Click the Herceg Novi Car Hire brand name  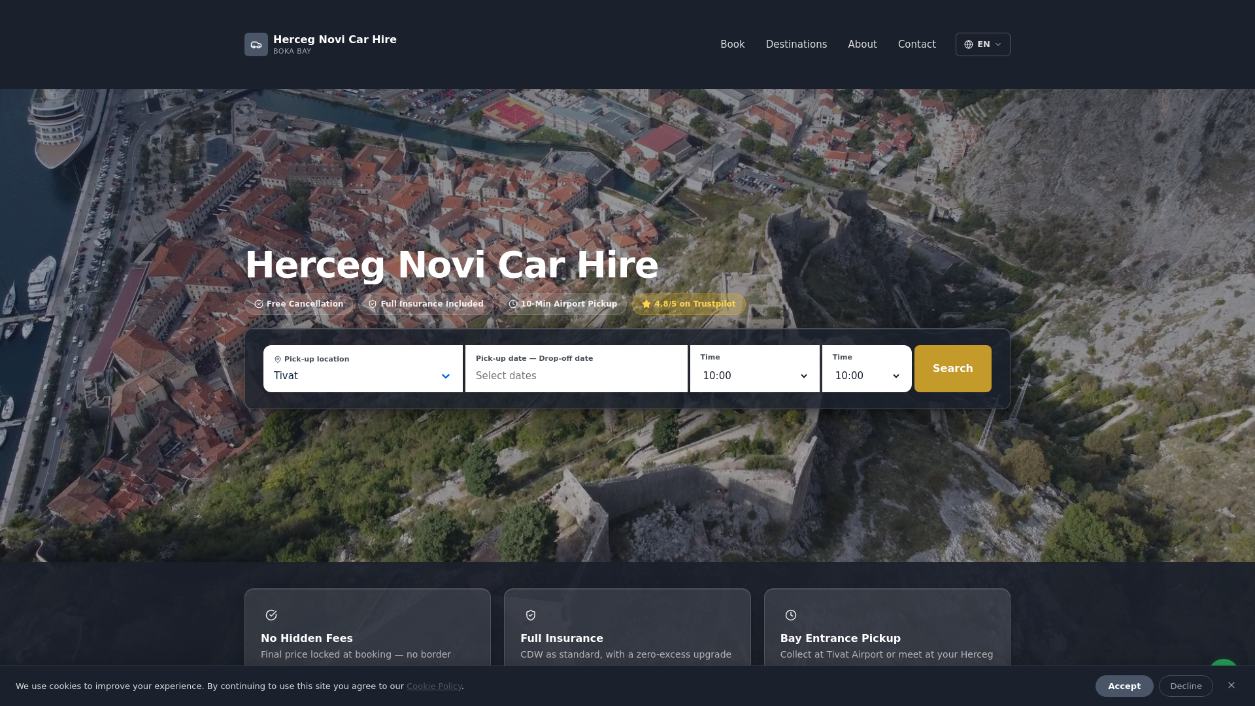click(335, 39)
